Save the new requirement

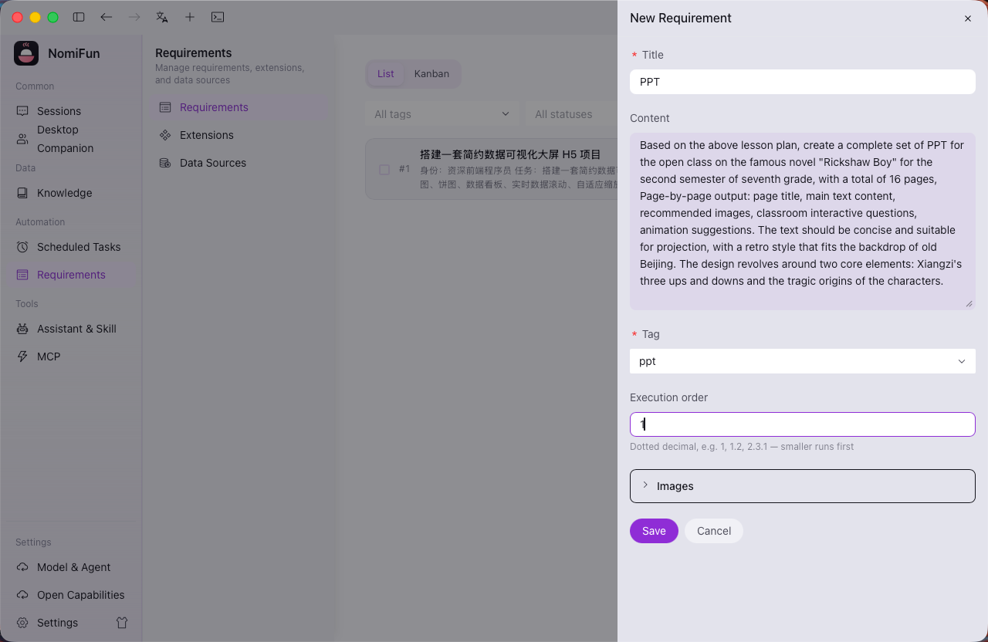[x=654, y=531]
